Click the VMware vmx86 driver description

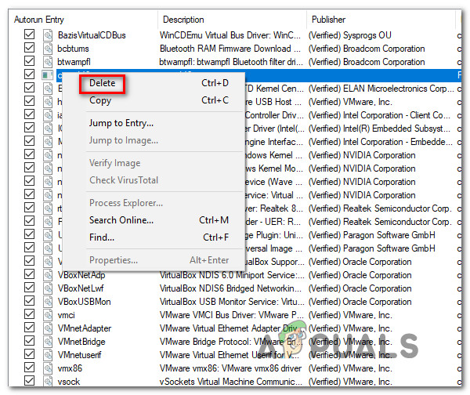coord(230,368)
